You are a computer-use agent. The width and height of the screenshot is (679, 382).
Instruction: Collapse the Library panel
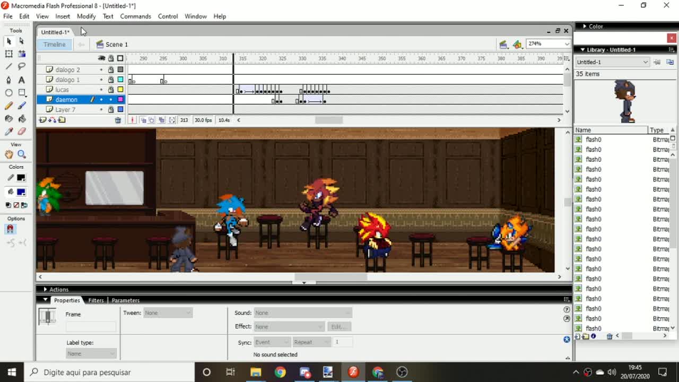[x=582, y=49]
